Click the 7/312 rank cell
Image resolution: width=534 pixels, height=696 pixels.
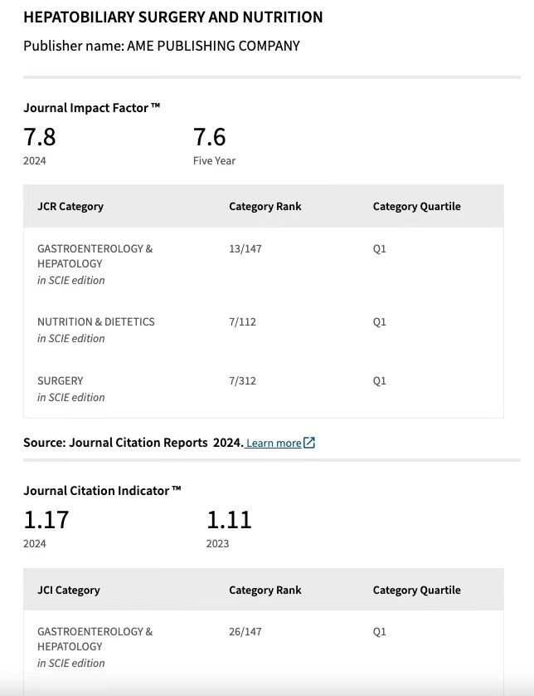(242, 381)
